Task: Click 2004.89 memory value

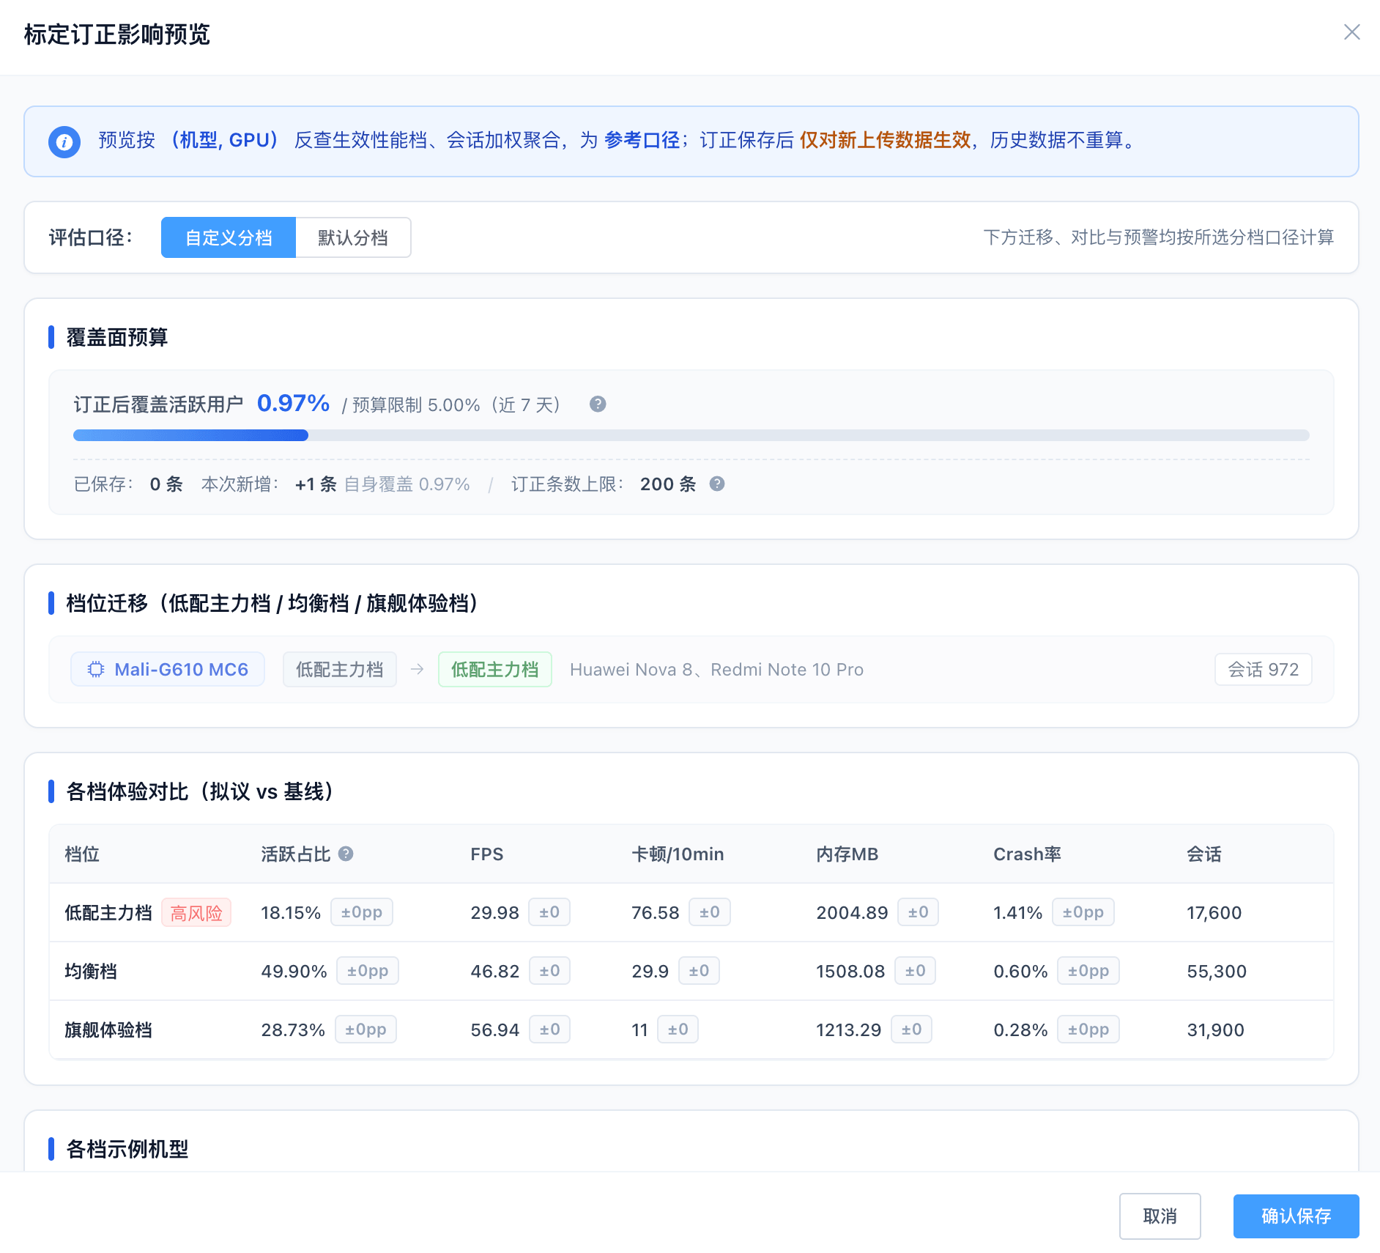Action: click(x=852, y=913)
